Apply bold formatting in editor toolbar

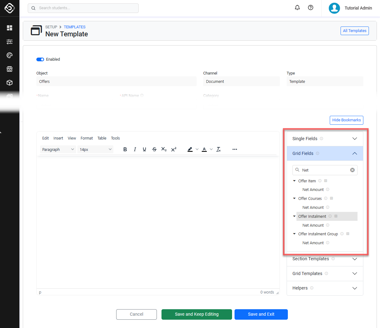click(x=125, y=149)
